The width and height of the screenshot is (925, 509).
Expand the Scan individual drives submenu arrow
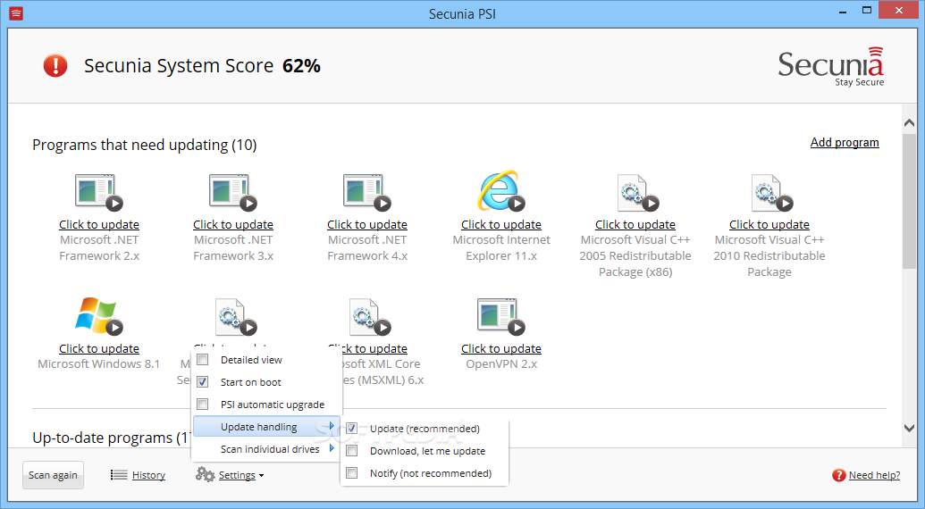[332, 448]
